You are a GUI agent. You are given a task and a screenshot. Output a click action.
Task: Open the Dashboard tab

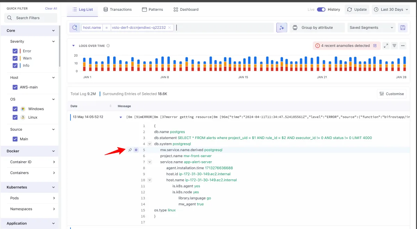pyautogui.click(x=186, y=9)
